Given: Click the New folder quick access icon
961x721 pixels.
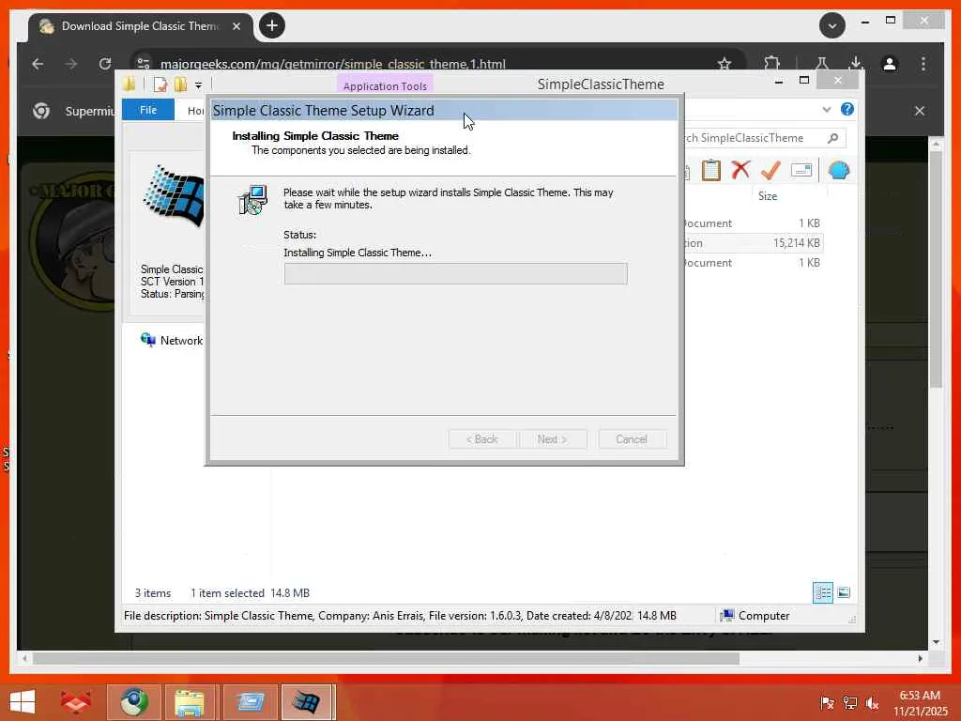Looking at the screenshot, I should (180, 84).
